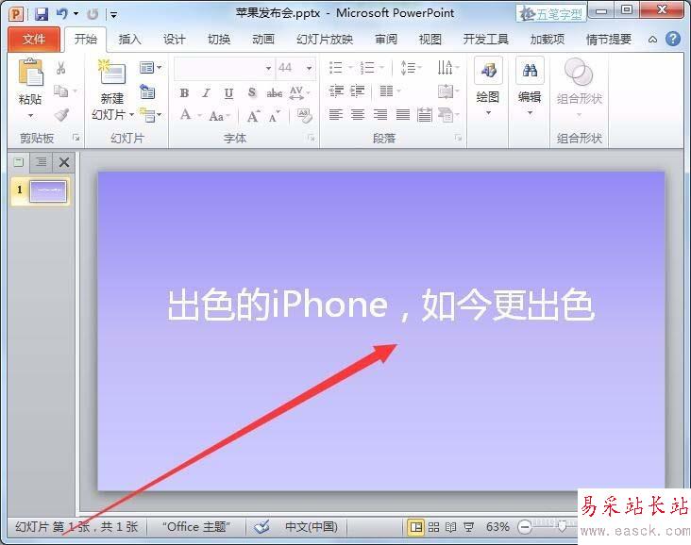The width and height of the screenshot is (691, 545).
Task: Open the 视图 ribbon tab
Action: click(x=430, y=40)
